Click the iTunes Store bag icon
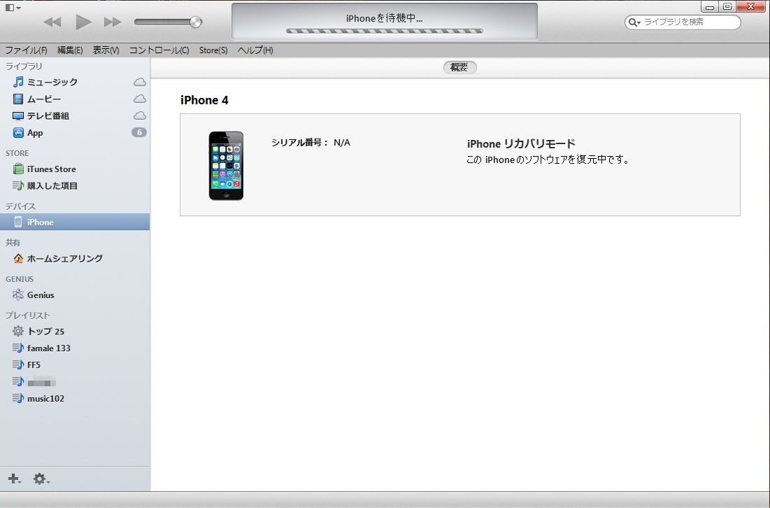 (18, 169)
